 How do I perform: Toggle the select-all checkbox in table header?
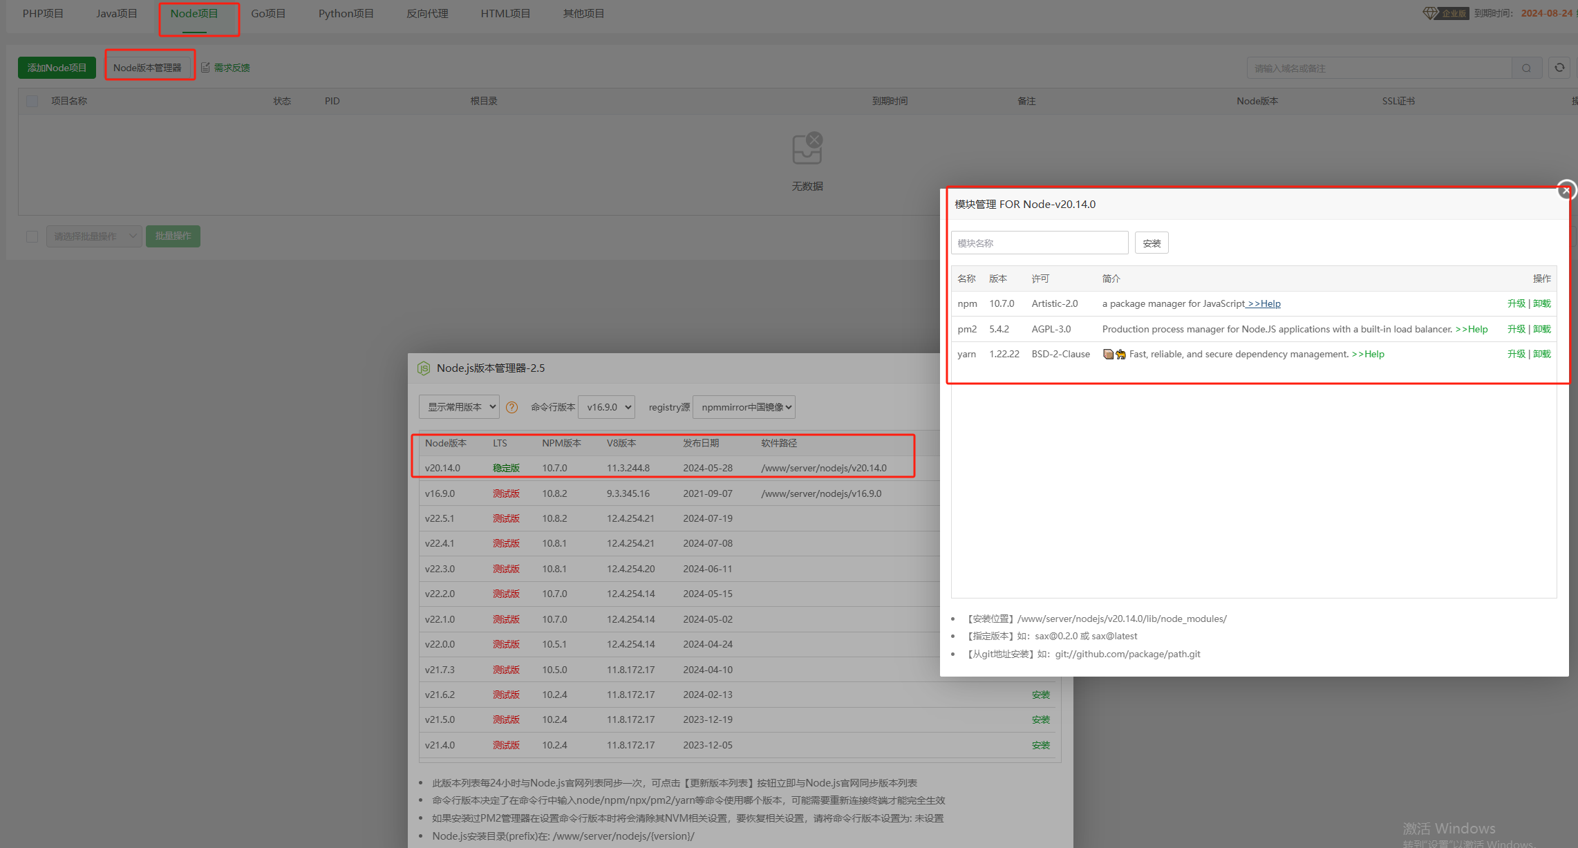point(32,101)
